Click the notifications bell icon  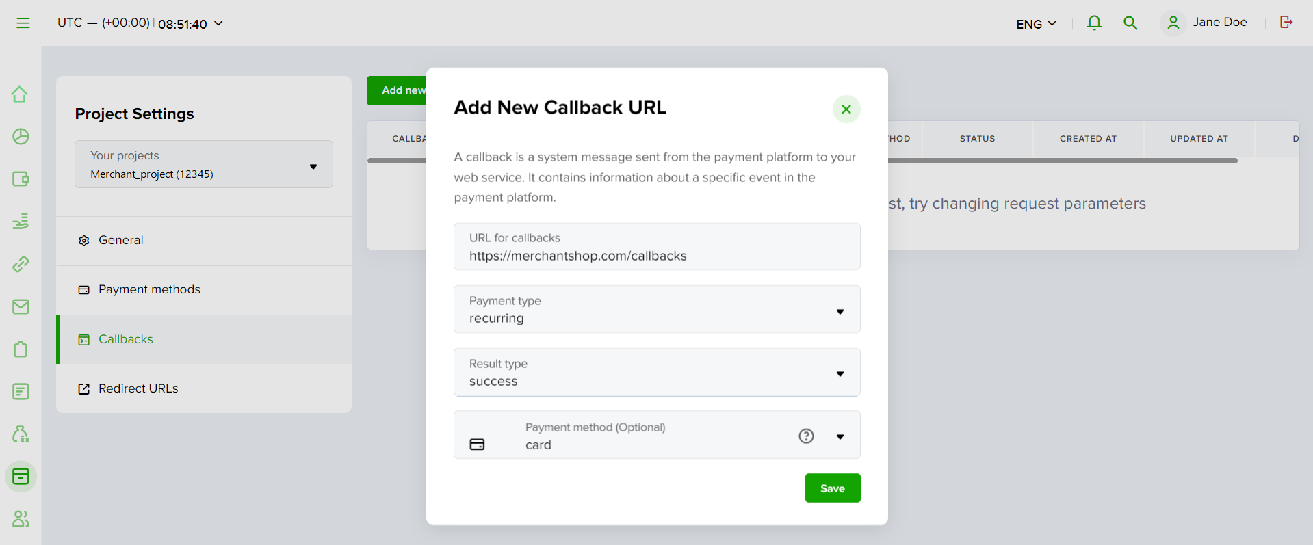pos(1094,23)
